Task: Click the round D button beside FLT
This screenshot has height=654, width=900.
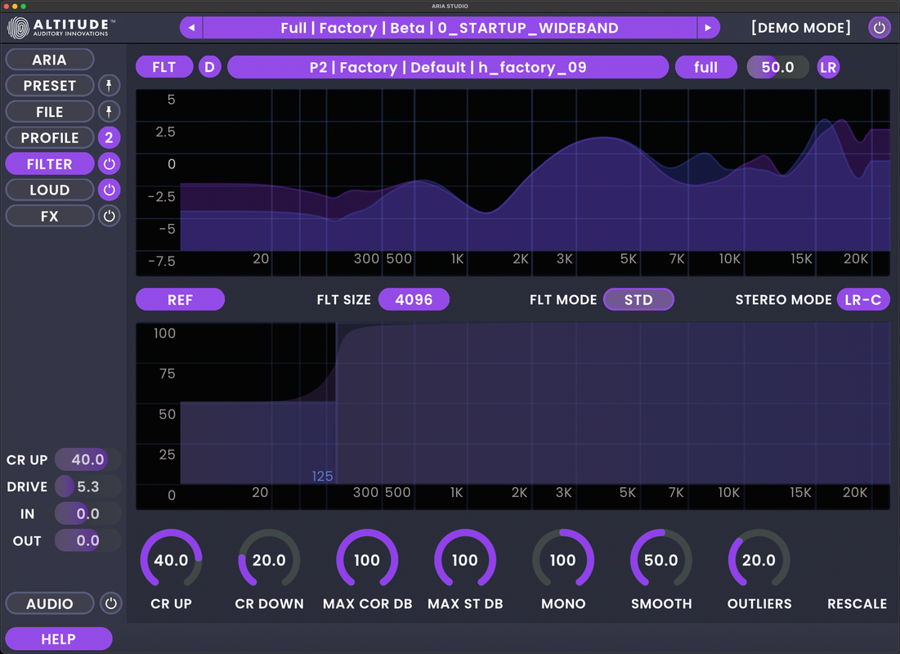Action: pyautogui.click(x=209, y=67)
